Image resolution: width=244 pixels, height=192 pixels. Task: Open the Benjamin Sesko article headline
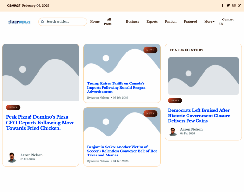[122, 151]
